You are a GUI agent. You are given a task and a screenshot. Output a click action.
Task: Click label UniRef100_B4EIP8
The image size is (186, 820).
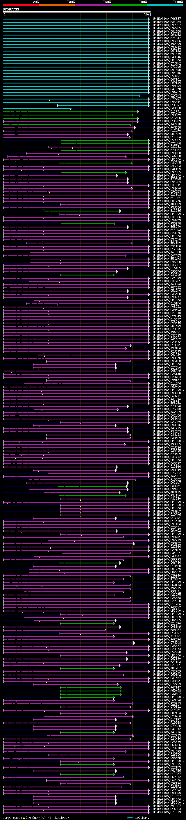(x=167, y=246)
